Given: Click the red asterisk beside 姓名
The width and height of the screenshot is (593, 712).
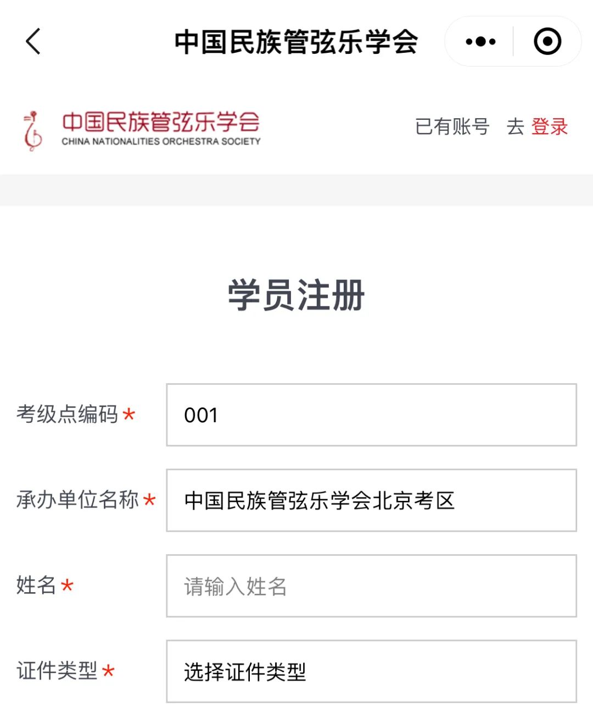Looking at the screenshot, I should point(67,585).
